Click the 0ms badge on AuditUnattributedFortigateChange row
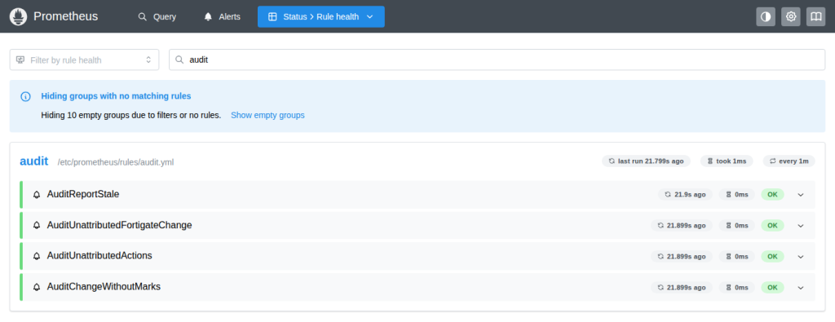Viewport: 835px width, 322px height. (x=736, y=225)
